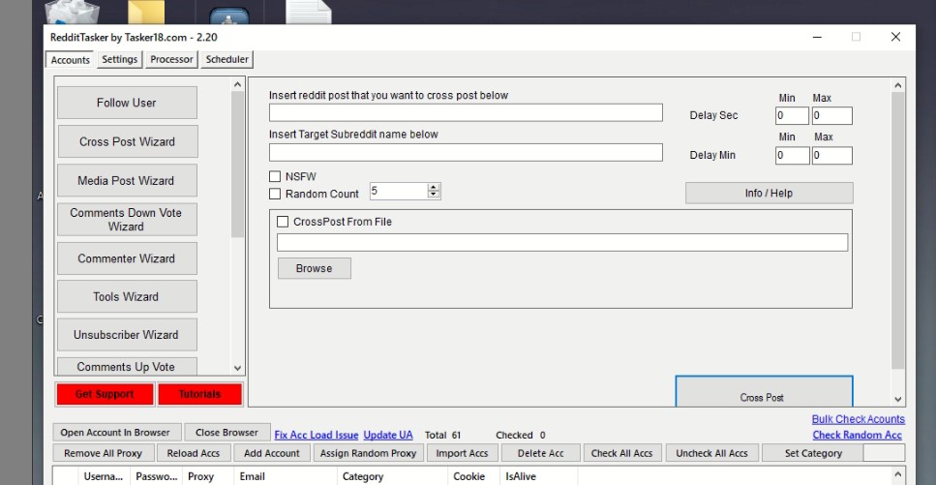
Task: Sort by the Password column header
Action: click(157, 476)
